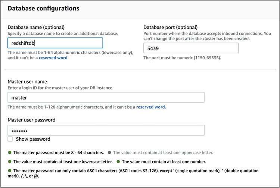Click the Database configurations heading
The height and width of the screenshot is (188, 280).
(x=43, y=8)
